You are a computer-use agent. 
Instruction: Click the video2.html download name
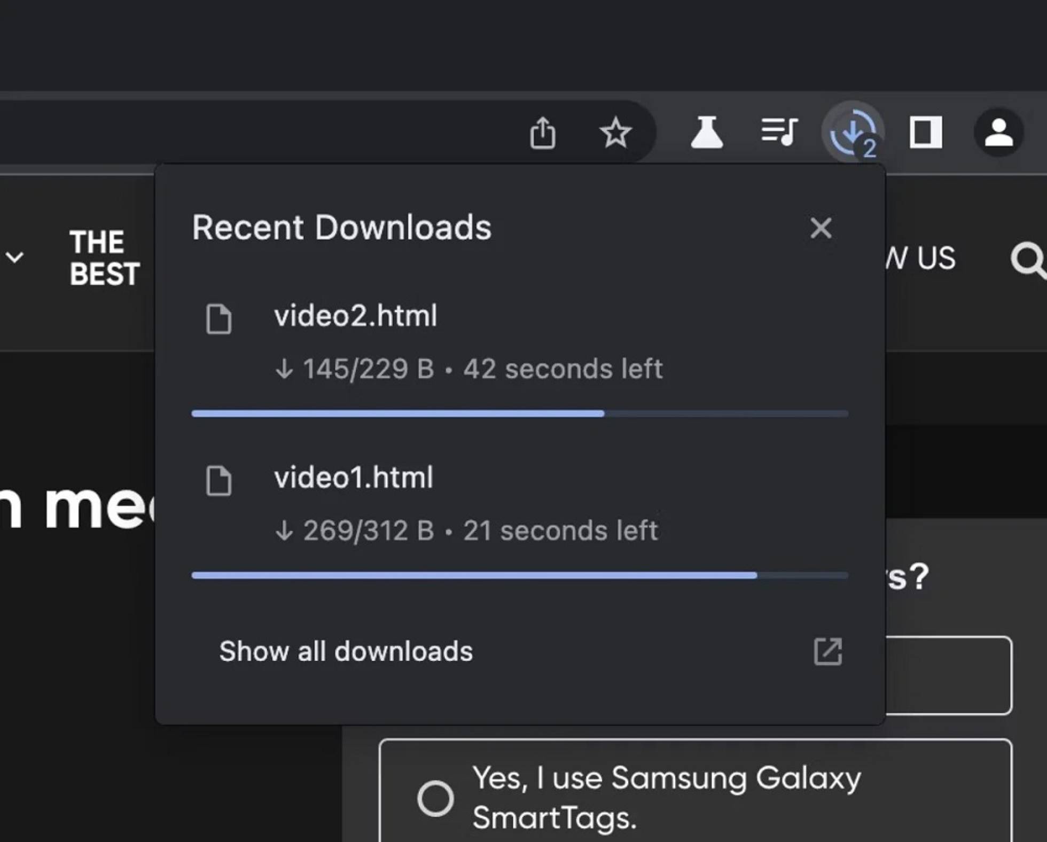point(355,316)
